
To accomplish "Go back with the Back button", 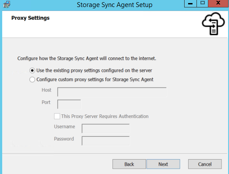I will tap(129, 164).
